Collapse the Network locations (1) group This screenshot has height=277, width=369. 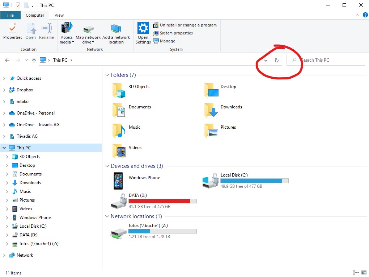tap(107, 216)
